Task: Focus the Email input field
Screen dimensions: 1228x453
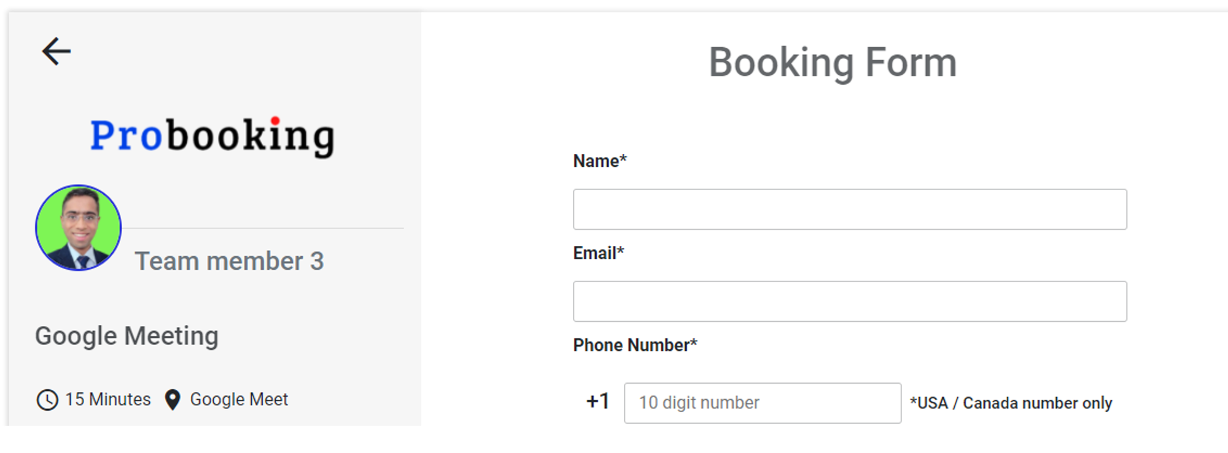Action: [x=850, y=301]
